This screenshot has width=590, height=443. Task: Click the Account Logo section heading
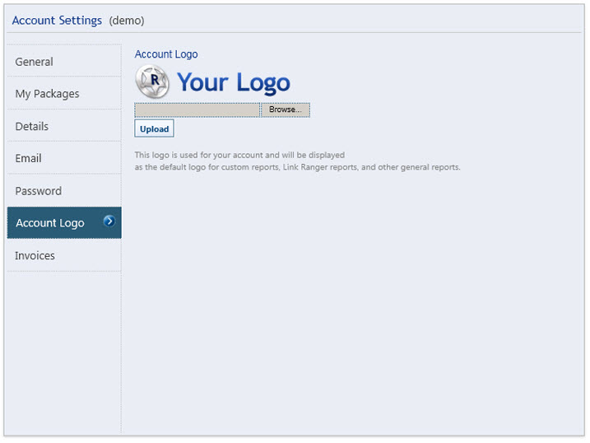166,54
